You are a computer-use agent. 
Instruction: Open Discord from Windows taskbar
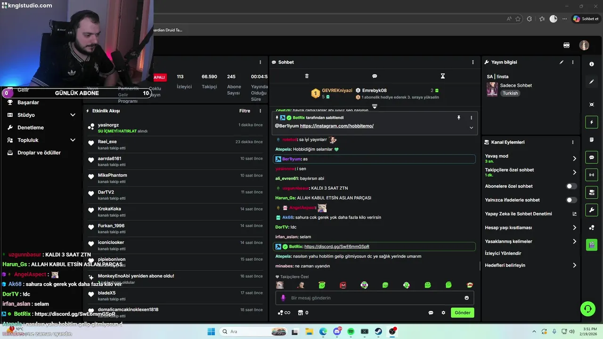coord(337,331)
